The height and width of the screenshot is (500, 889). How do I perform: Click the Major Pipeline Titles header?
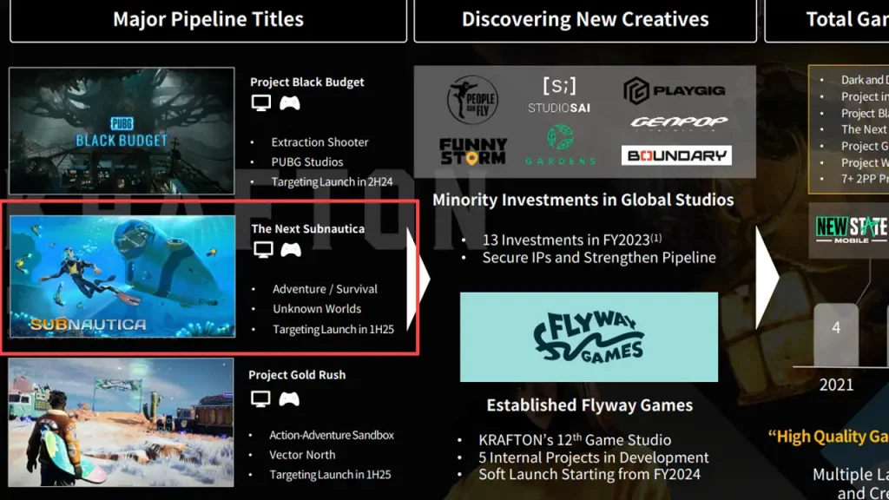pyautogui.click(x=208, y=20)
